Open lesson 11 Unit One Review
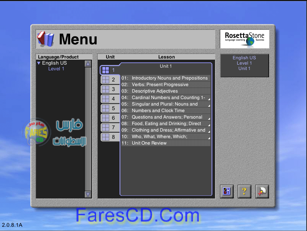Image resolution: width=307 pixels, height=231 pixels. (x=166, y=143)
